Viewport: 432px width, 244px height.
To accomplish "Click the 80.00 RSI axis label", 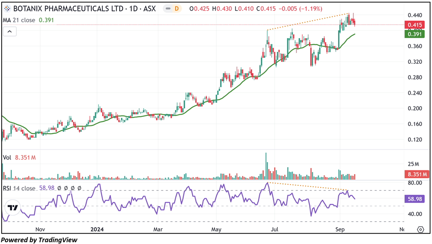I will pyautogui.click(x=415, y=183).
